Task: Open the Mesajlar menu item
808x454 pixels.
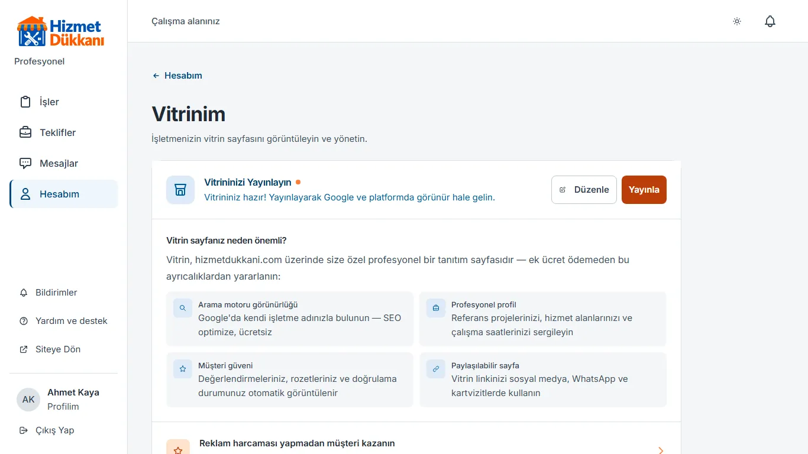Action: [x=64, y=163]
